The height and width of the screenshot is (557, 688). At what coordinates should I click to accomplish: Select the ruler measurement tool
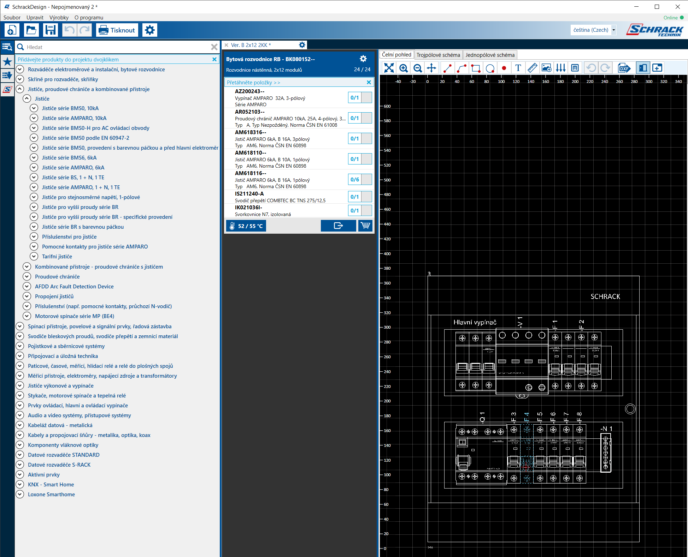point(532,68)
